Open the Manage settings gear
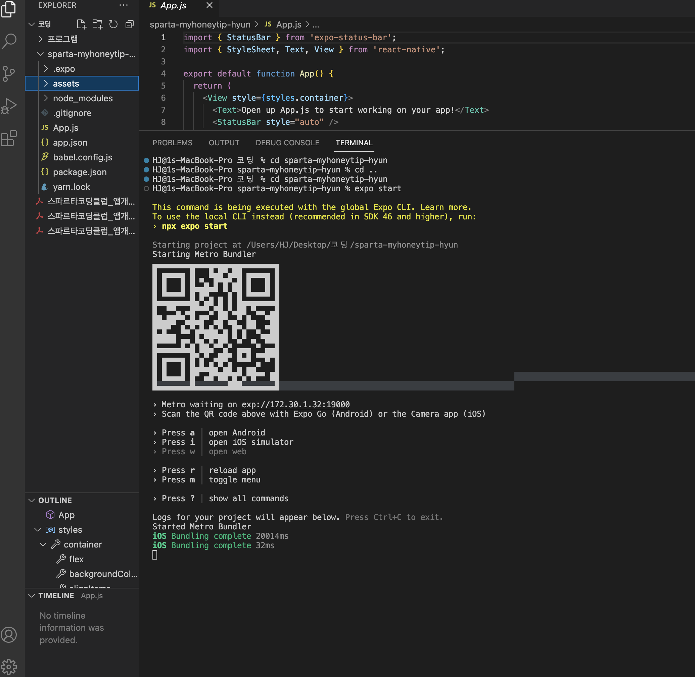This screenshot has height=677, width=695. (9, 667)
